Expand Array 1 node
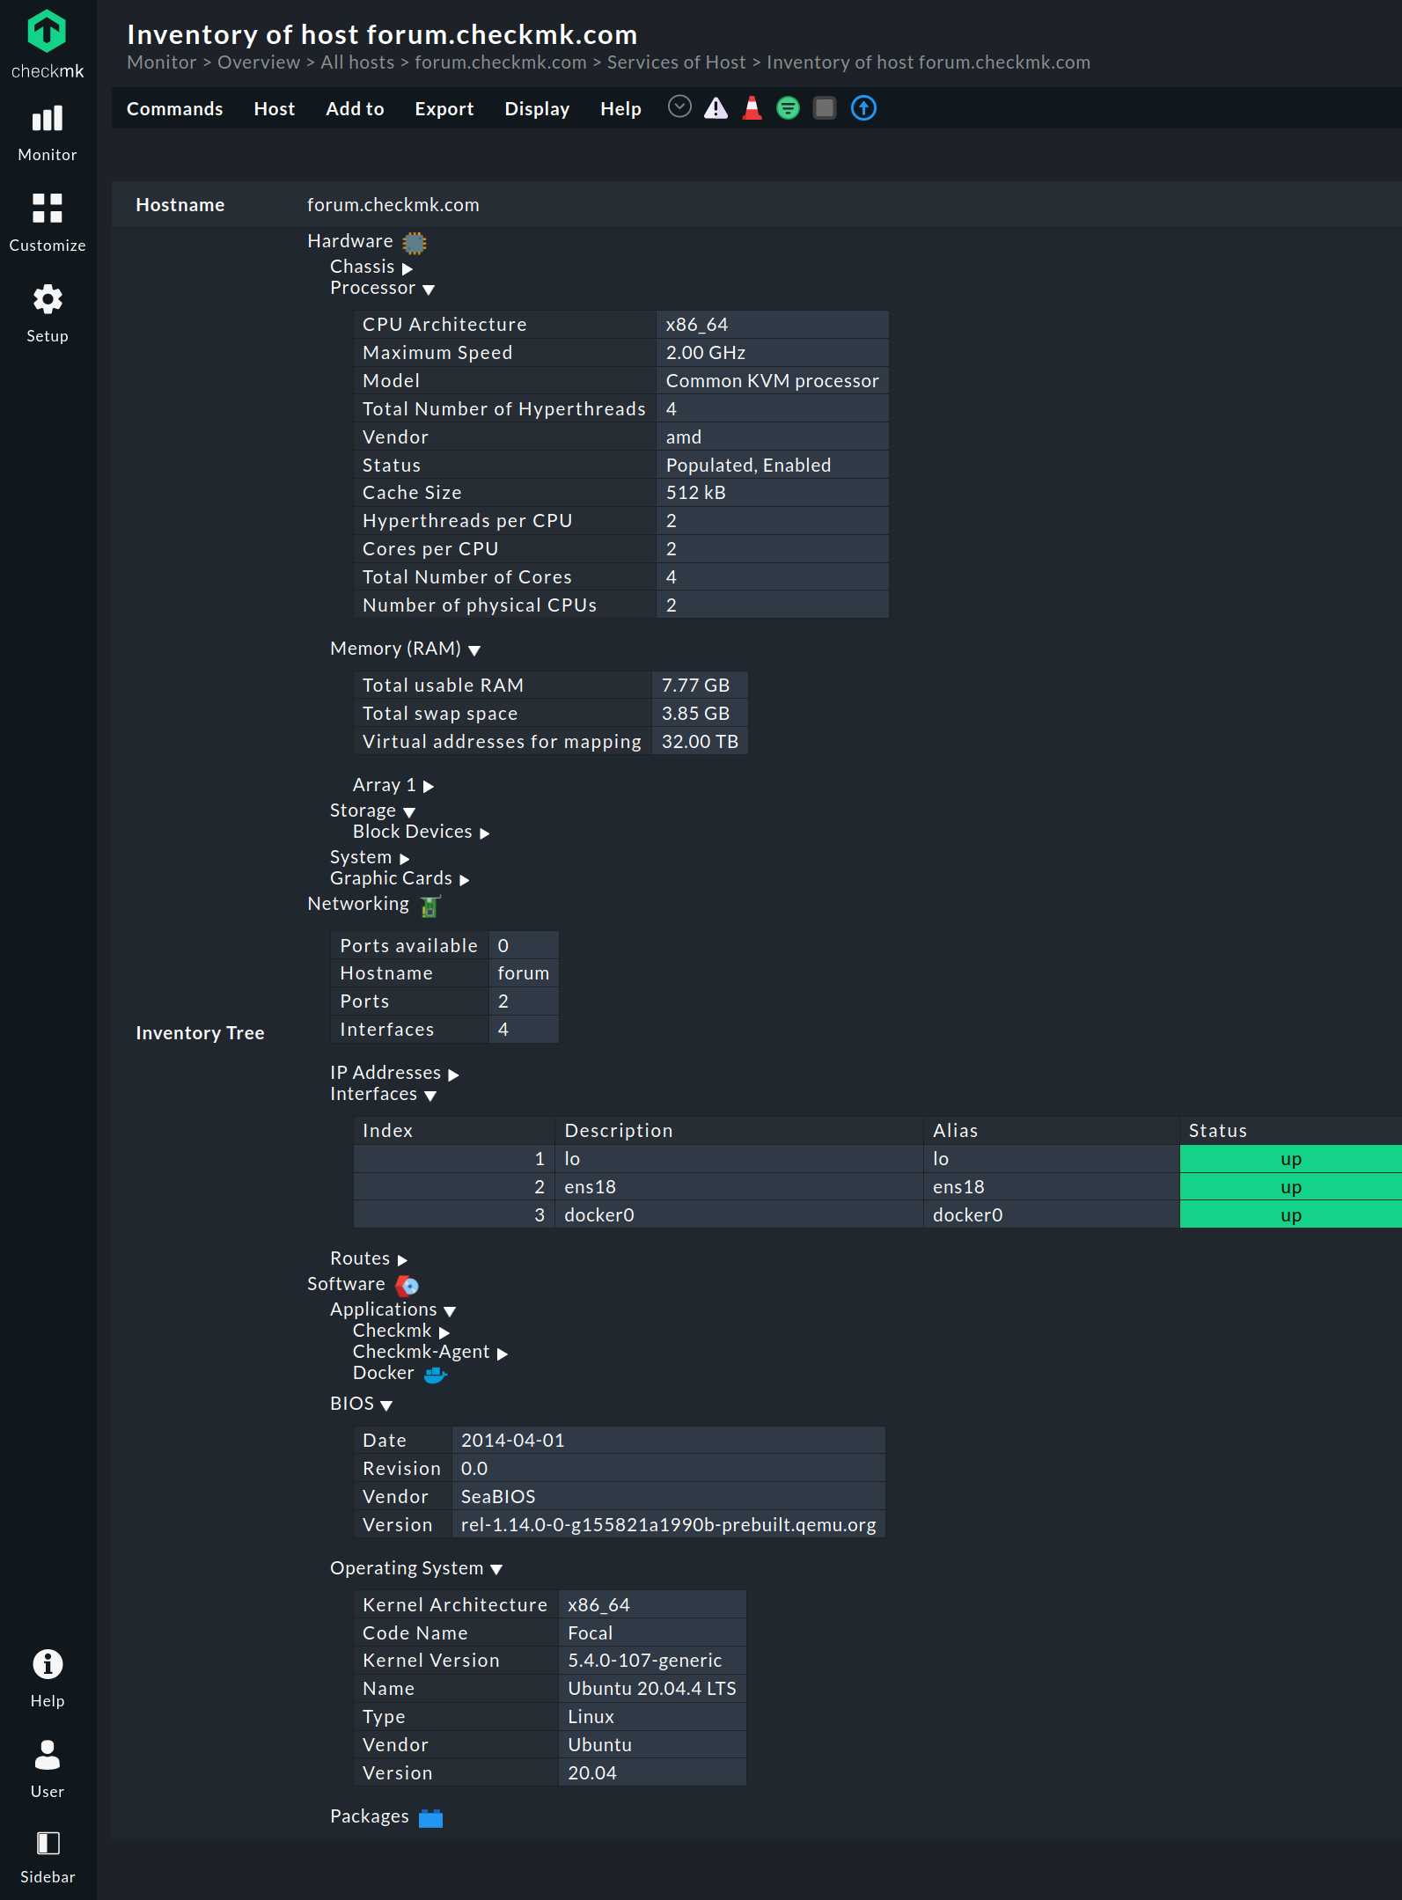1402x1900 pixels. [429, 787]
